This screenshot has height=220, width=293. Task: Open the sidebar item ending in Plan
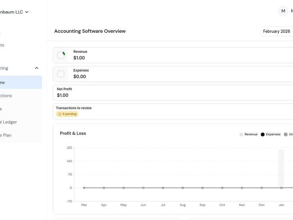click(x=7, y=135)
